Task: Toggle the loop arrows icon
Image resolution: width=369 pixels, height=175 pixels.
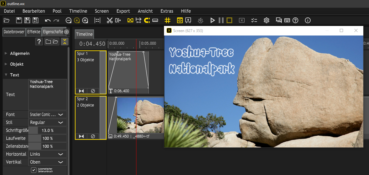Action: [x=139, y=21]
